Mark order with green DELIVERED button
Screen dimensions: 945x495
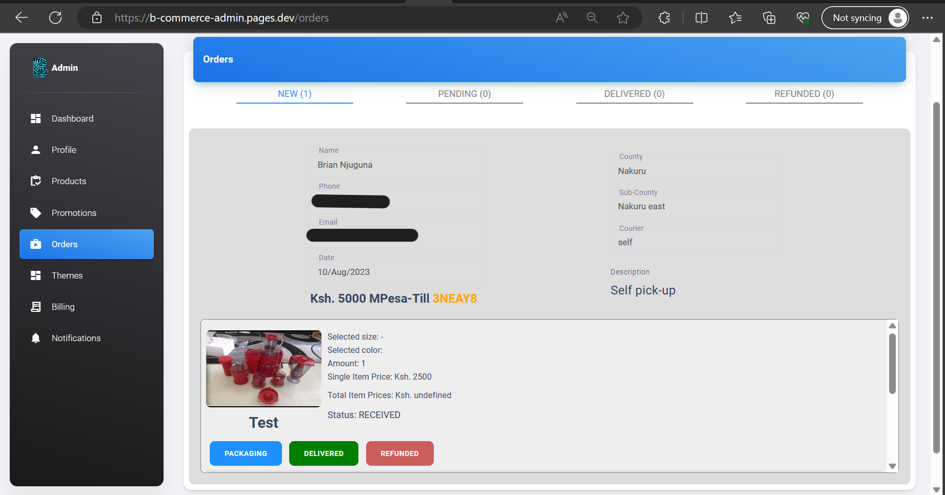[324, 453]
